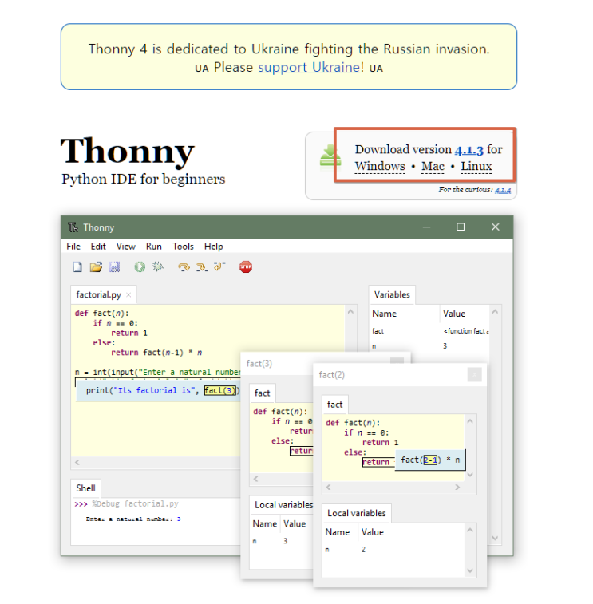Viewport: 593px width, 604px height.
Task: Select Local variables tab in fact(2) window
Action: click(x=357, y=513)
